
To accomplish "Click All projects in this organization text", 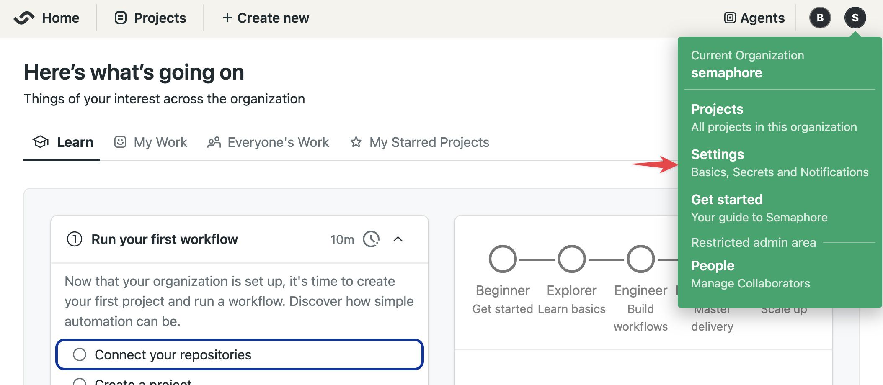I will (x=774, y=127).
